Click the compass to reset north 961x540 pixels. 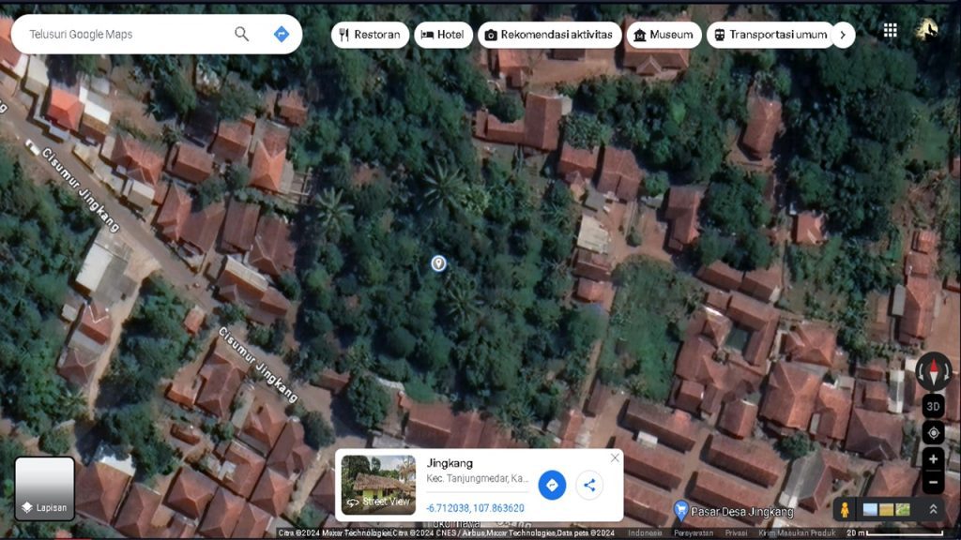point(933,371)
